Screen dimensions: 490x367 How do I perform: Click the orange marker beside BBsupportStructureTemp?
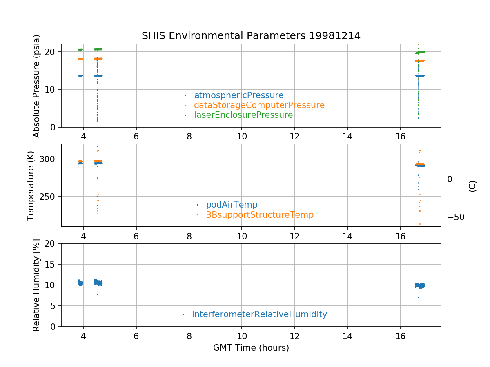197,215
